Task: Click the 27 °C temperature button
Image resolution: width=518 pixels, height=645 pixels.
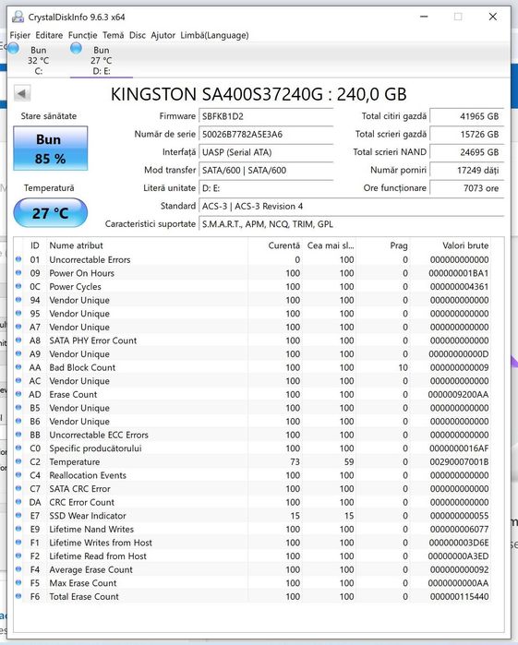Action: click(51, 212)
